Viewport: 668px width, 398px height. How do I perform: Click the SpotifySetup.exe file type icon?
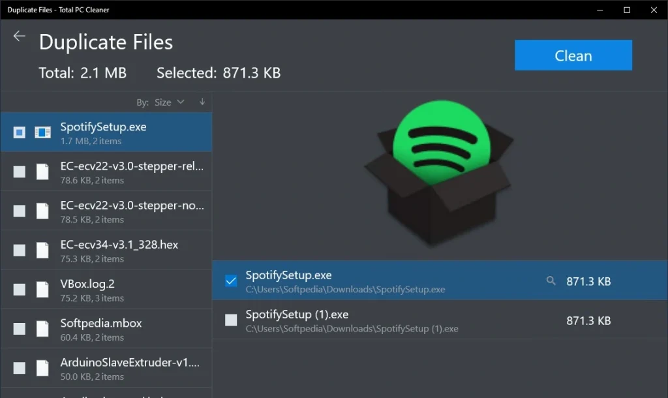coord(42,132)
